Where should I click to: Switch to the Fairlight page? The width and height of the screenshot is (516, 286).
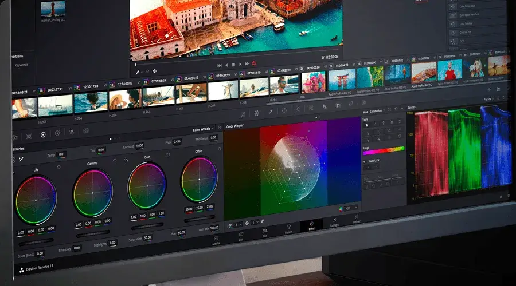pos(334,222)
